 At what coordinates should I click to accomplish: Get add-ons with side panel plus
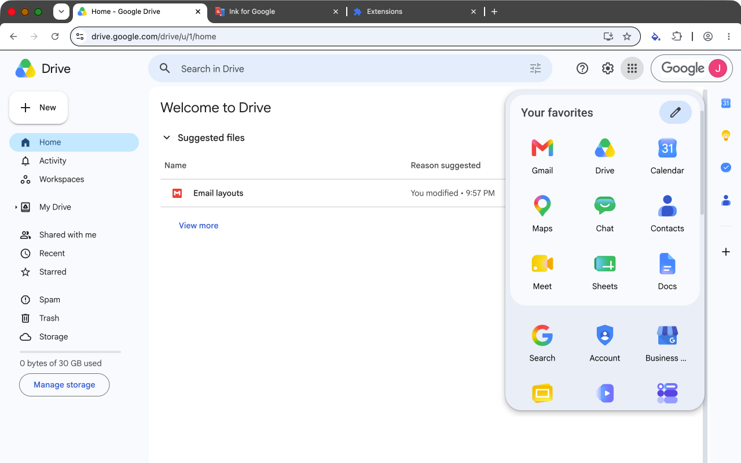[x=726, y=252]
